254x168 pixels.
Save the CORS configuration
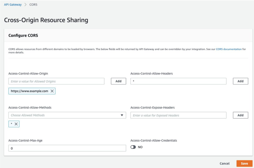244,163
